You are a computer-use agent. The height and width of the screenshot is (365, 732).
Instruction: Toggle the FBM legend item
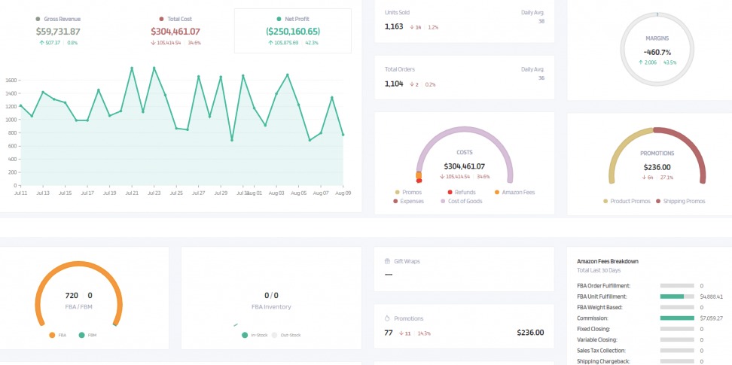pos(87,335)
